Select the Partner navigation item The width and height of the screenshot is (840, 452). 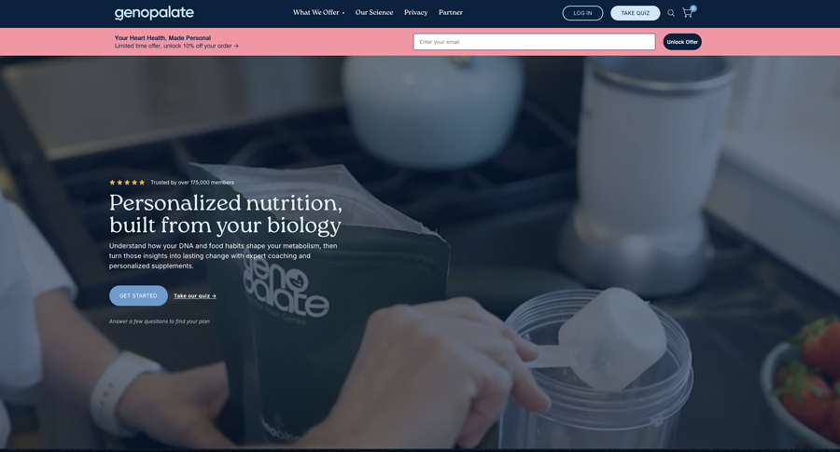pos(451,12)
